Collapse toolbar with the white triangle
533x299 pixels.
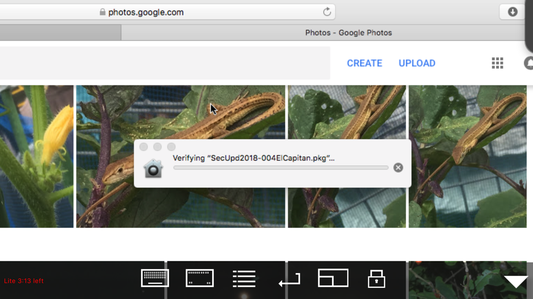pyautogui.click(x=516, y=282)
